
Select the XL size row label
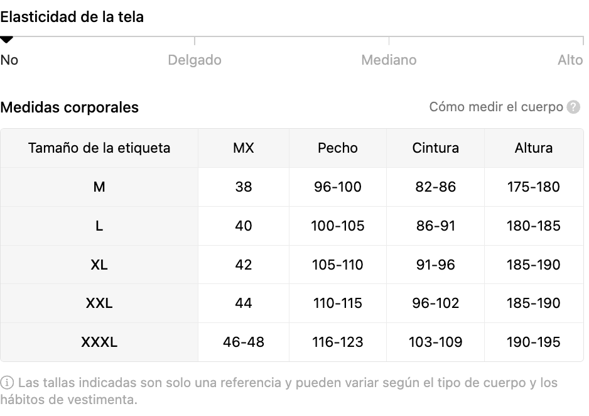[99, 265]
